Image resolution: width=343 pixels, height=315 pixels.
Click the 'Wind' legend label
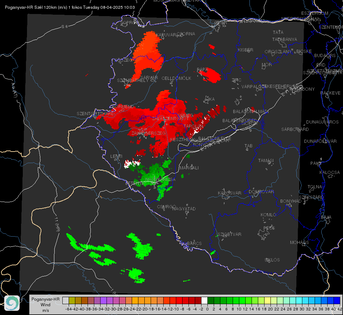click(x=46, y=305)
